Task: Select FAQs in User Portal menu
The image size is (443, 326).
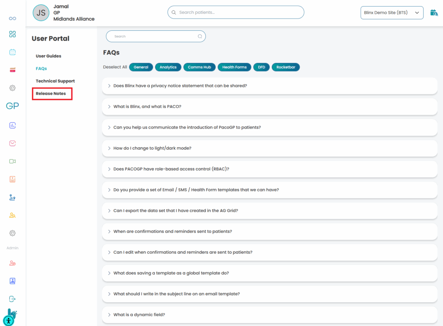Action: click(x=41, y=68)
